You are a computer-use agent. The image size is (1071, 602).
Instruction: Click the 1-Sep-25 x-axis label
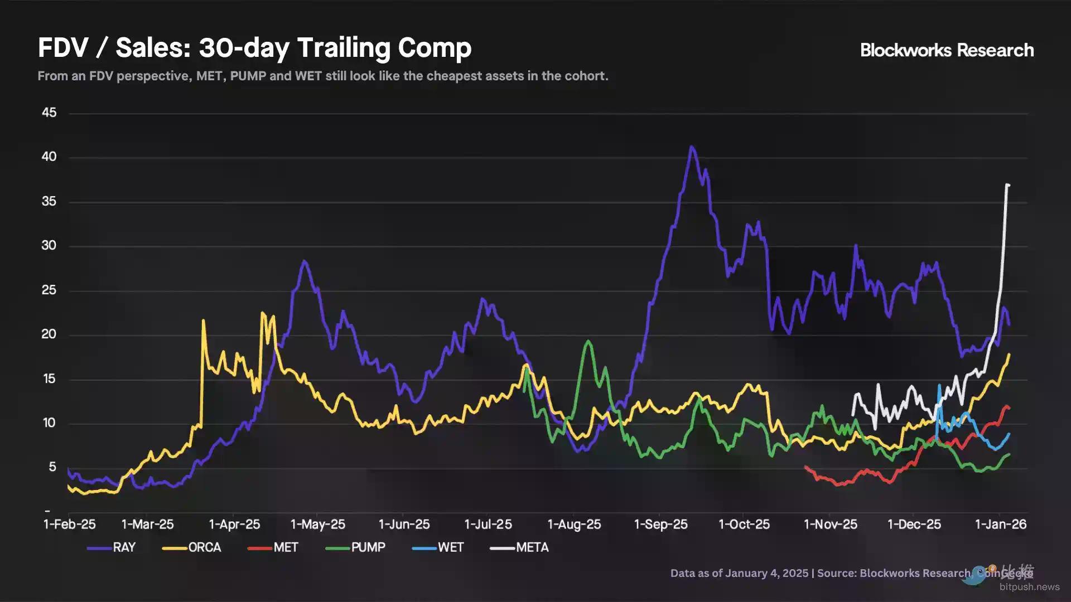[660, 525]
